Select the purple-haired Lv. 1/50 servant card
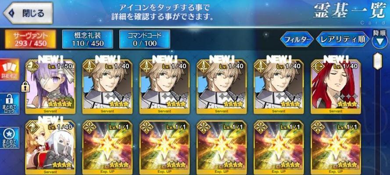The image size is (390, 175). [x=50, y=87]
